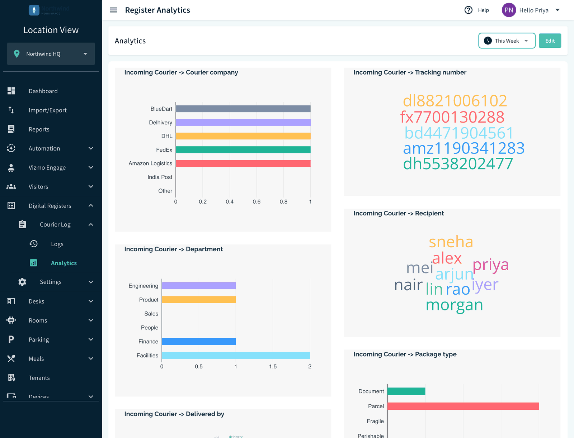Click the Dashboard grid icon

(11, 91)
